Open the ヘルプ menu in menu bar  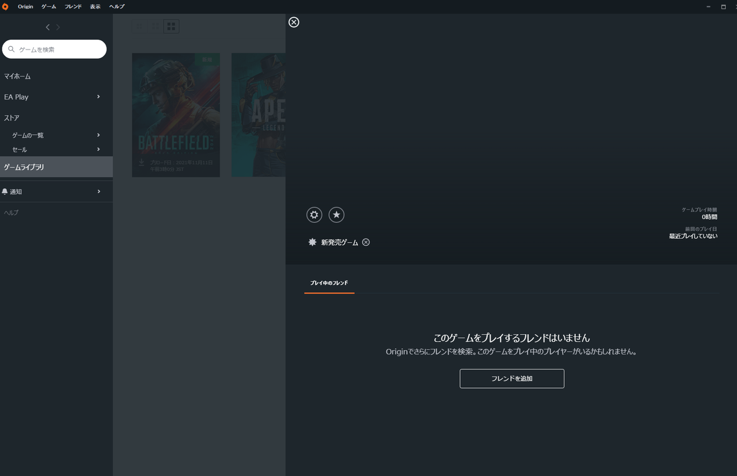click(116, 6)
